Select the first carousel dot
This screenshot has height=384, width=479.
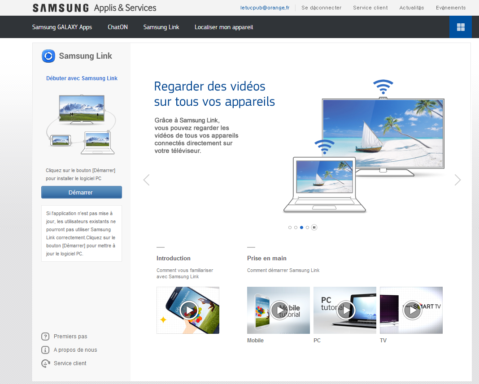290,228
